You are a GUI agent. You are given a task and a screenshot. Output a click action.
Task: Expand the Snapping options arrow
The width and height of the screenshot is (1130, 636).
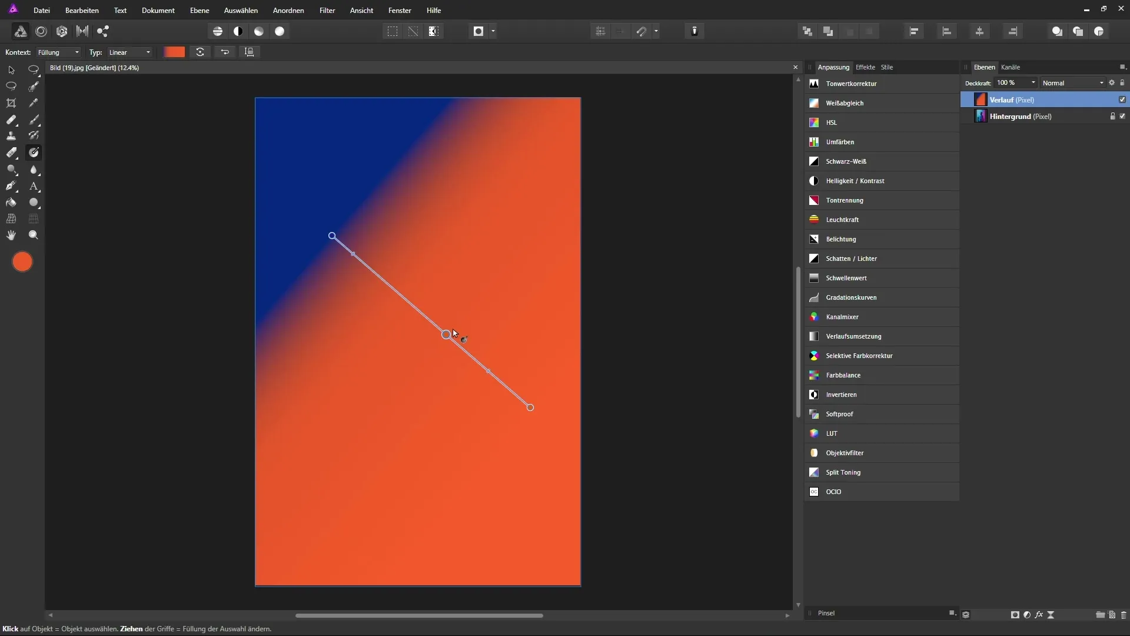pos(656,31)
